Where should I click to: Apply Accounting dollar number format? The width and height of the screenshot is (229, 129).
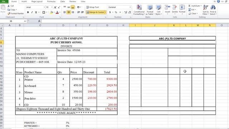[x=110, y=12]
